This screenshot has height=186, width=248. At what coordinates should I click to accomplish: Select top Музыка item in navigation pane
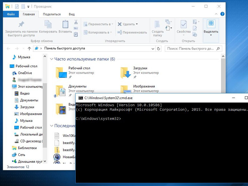pos(21,57)
